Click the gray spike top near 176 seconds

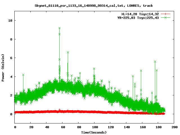155,61
